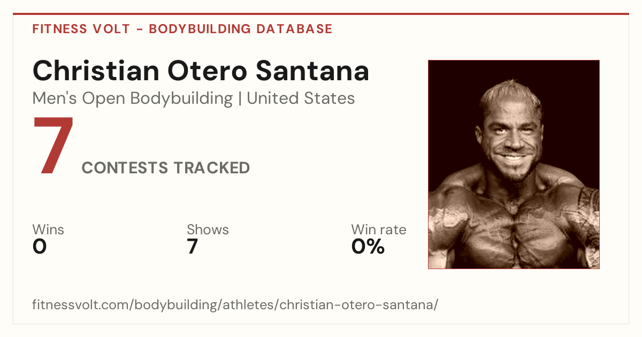Click the vertical bar separator before United States

(x=240, y=98)
